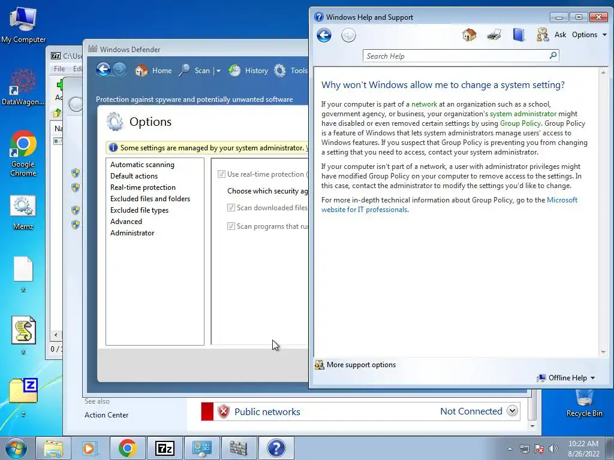614x460 pixels.
Task: Click the Help window vertical scrollbar down arrow
Action: [603, 352]
